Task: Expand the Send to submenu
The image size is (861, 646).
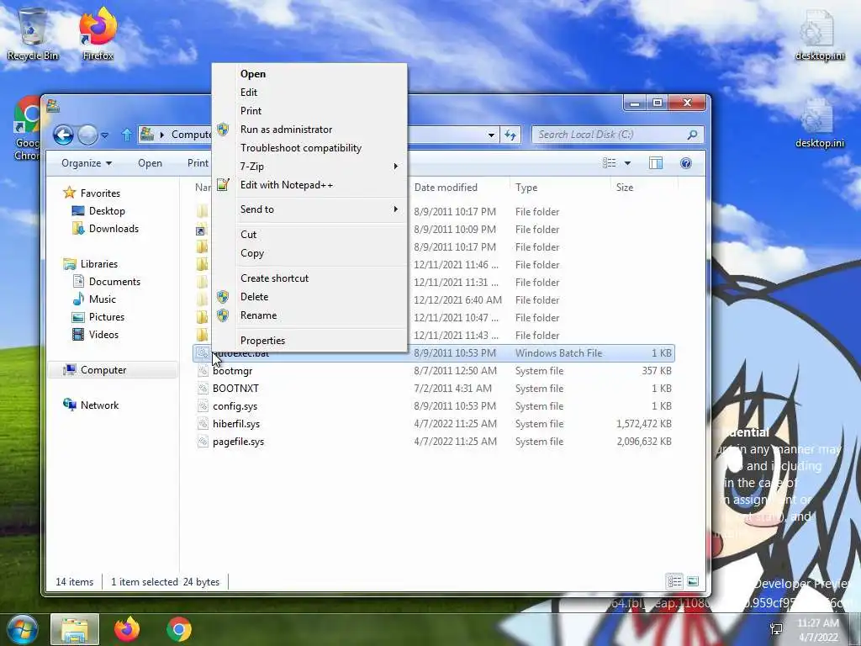Action: [x=310, y=209]
